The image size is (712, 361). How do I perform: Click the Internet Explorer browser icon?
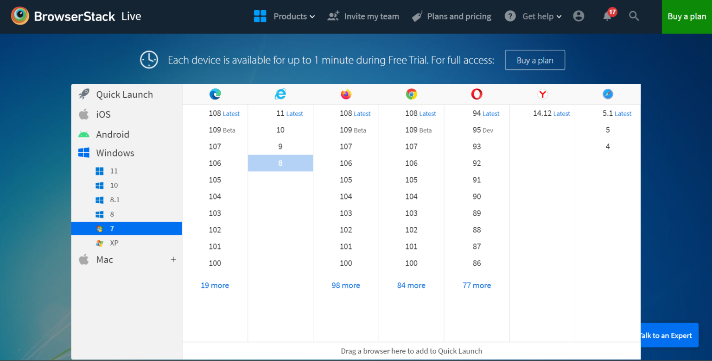click(x=280, y=93)
